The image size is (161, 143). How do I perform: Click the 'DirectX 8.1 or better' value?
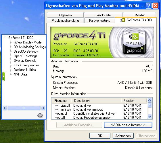(x=139, y=88)
